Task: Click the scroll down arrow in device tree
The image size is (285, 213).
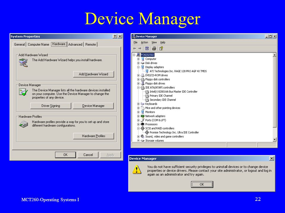Action: coord(274,139)
